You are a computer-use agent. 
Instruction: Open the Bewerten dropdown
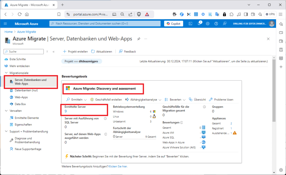(x=175, y=100)
